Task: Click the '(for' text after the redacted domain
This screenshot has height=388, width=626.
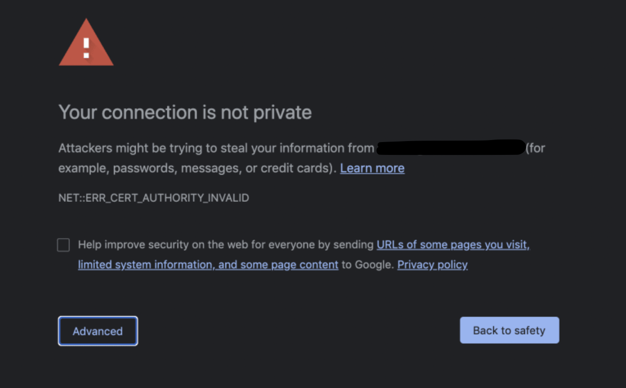Action: click(x=535, y=148)
